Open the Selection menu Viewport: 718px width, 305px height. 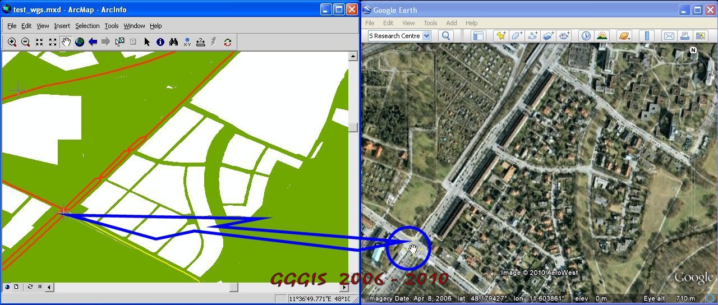click(x=87, y=26)
